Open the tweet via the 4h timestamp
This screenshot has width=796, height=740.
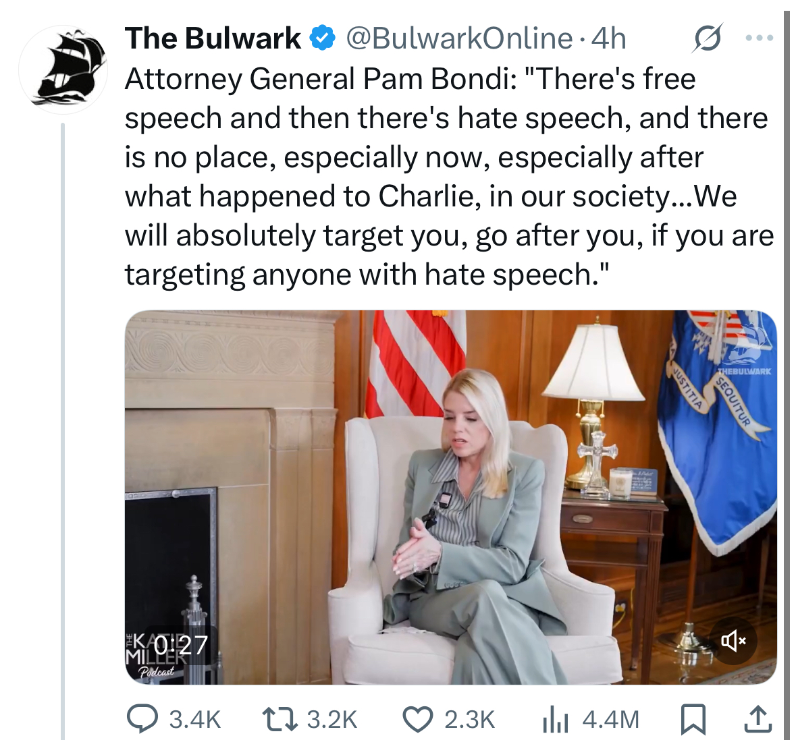[x=609, y=38]
